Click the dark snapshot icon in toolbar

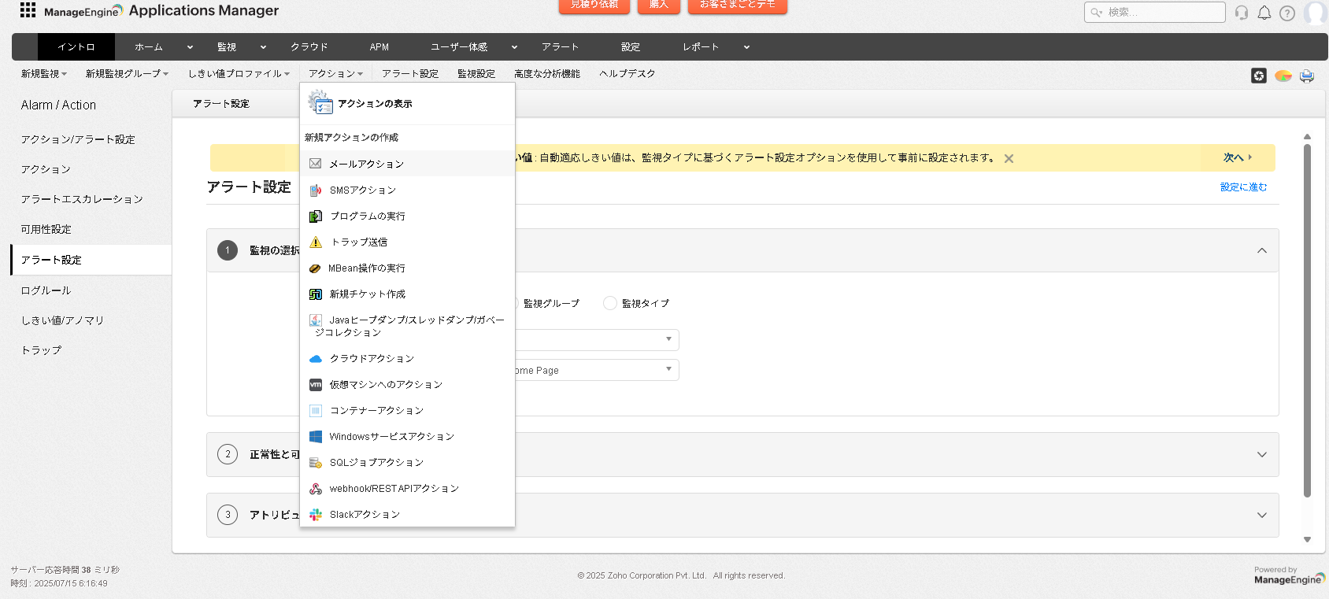[1259, 76]
